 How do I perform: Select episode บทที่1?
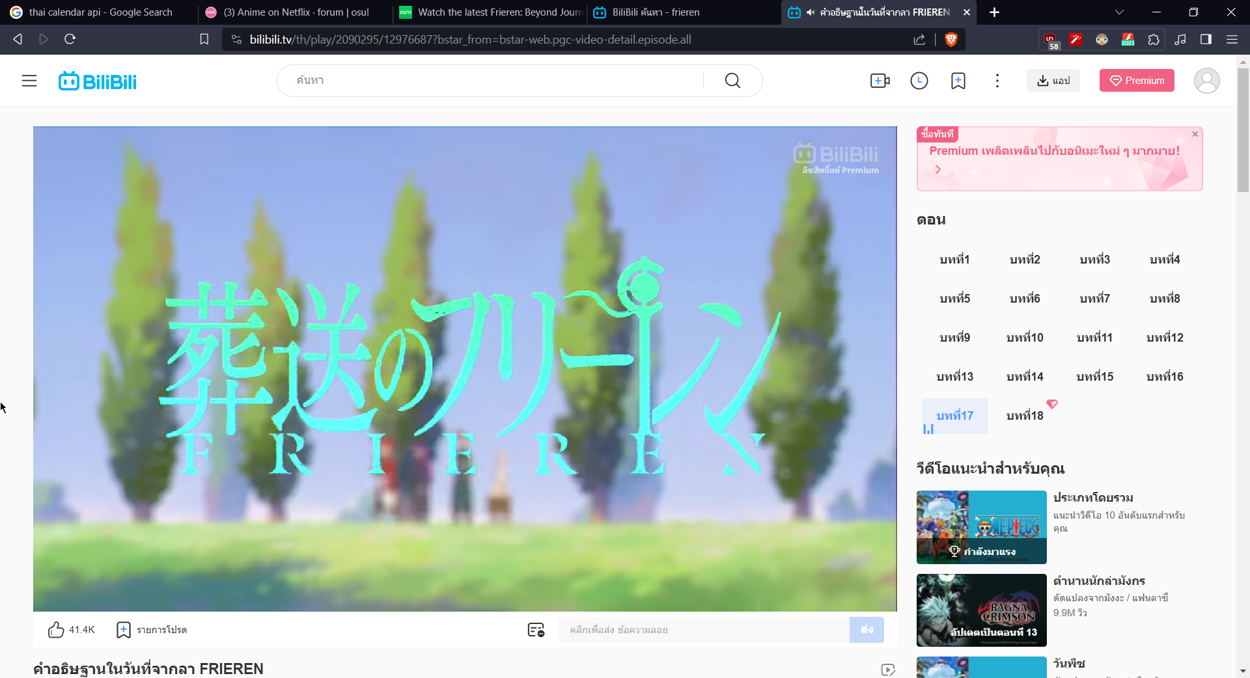click(x=954, y=260)
